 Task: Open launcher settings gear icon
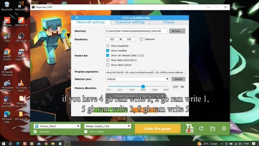click(224, 128)
